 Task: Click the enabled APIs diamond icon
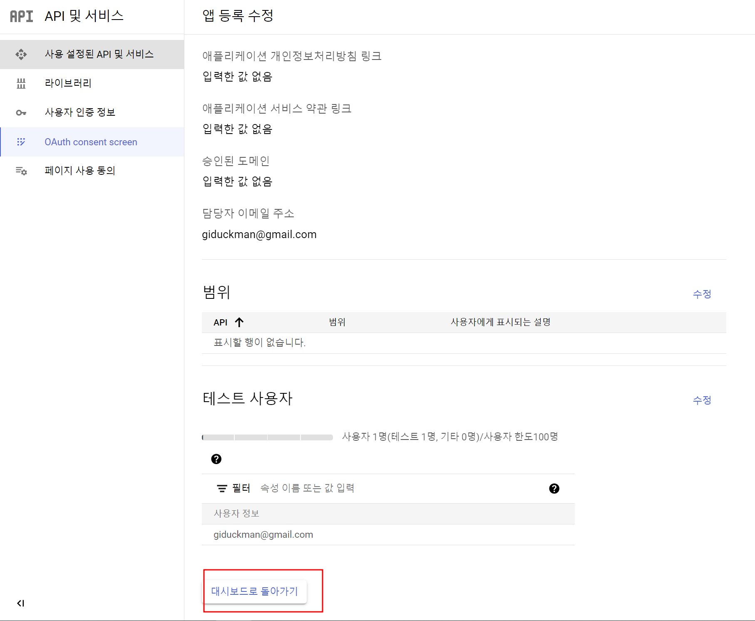(x=21, y=55)
